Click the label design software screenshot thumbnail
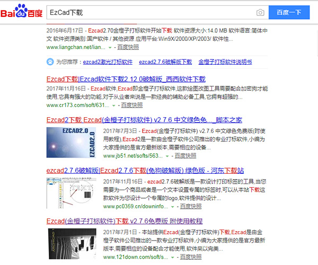The image size is (318, 265). coord(71,193)
